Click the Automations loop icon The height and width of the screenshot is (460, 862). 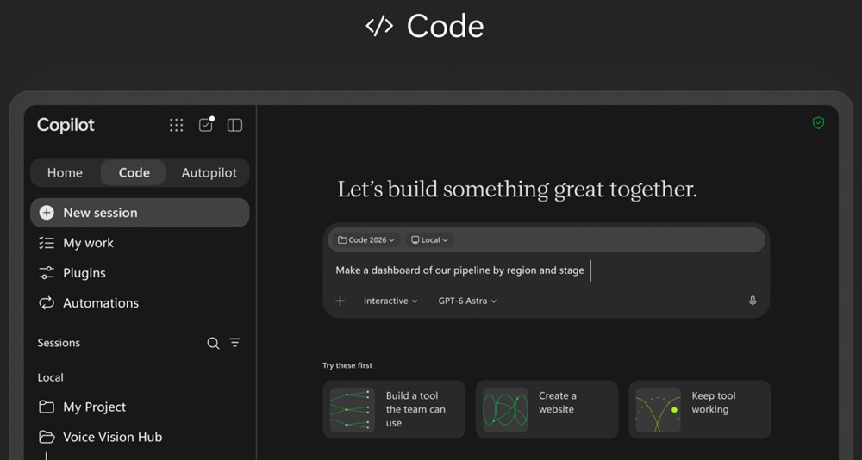[x=47, y=303]
